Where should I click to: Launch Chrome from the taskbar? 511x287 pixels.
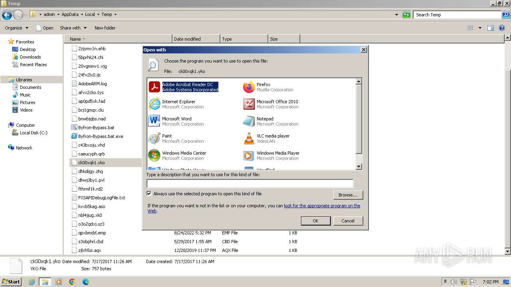point(72,282)
